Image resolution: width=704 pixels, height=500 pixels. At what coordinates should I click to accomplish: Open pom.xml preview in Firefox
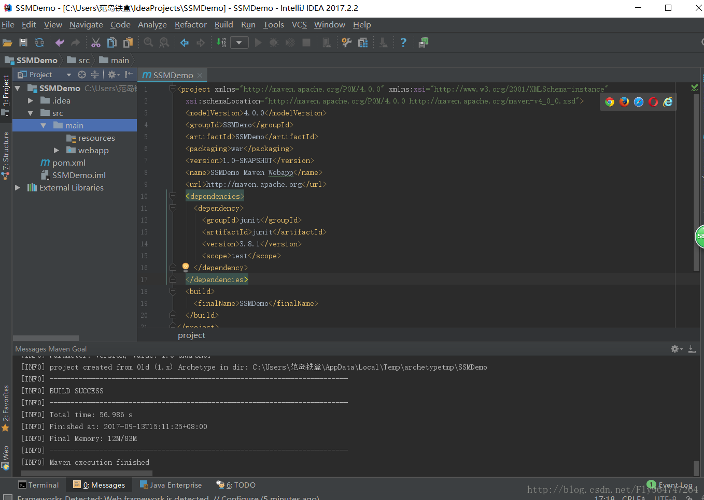click(x=624, y=102)
